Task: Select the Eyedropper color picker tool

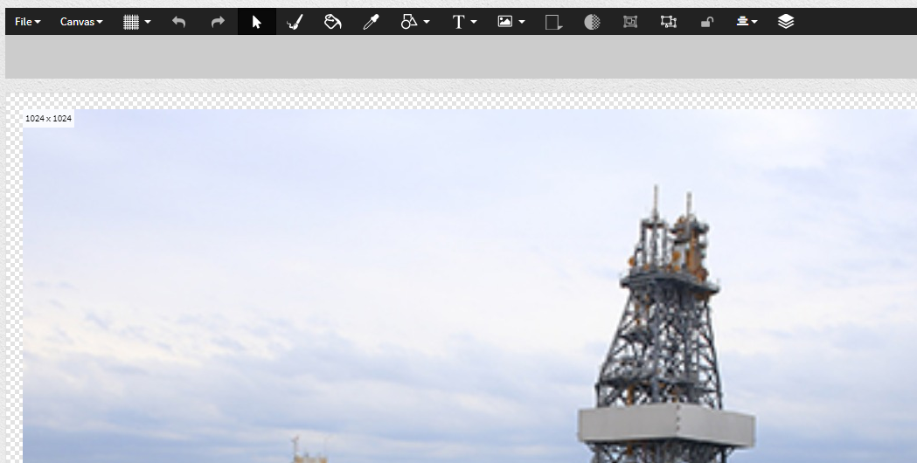Action: [371, 22]
